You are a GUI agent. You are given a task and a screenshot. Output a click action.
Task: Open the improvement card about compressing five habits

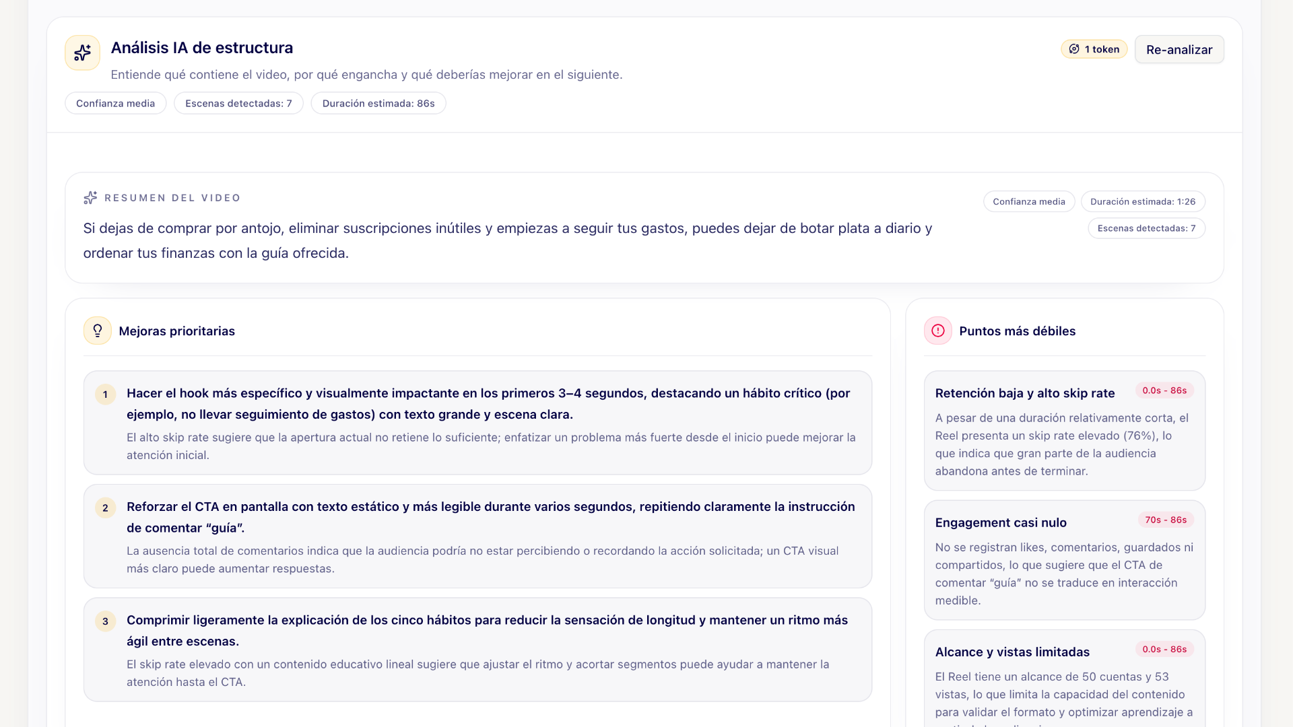click(477, 650)
